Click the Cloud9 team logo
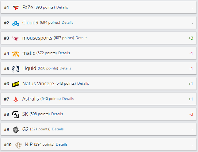This screenshot has width=198, height=152. 16,23
